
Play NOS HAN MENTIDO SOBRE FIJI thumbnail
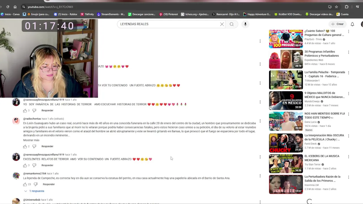point(286,121)
